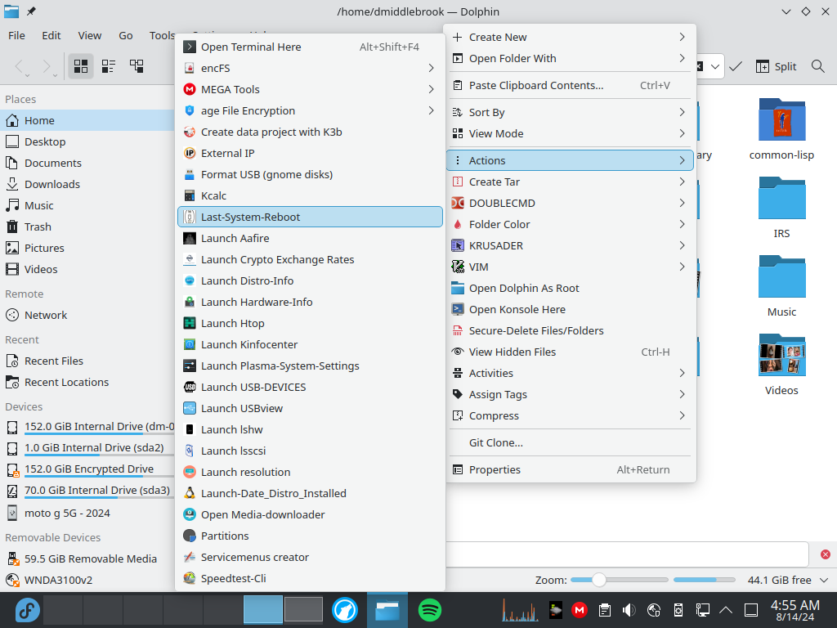Screen dimensions: 837x628
Task: Start Launch Htop action
Action: [310, 324]
